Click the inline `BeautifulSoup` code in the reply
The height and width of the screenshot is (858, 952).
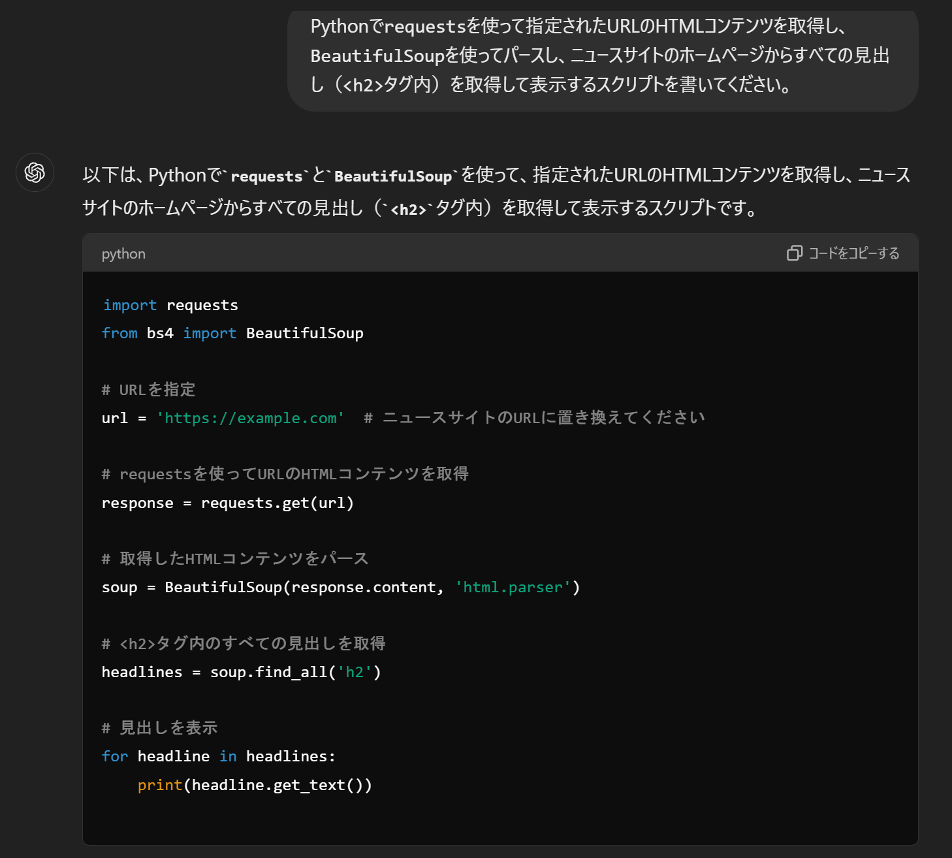[393, 176]
